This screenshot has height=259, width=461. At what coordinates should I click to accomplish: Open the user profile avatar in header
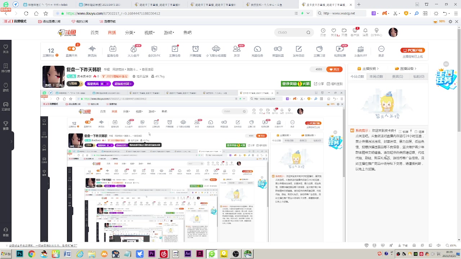point(393,32)
